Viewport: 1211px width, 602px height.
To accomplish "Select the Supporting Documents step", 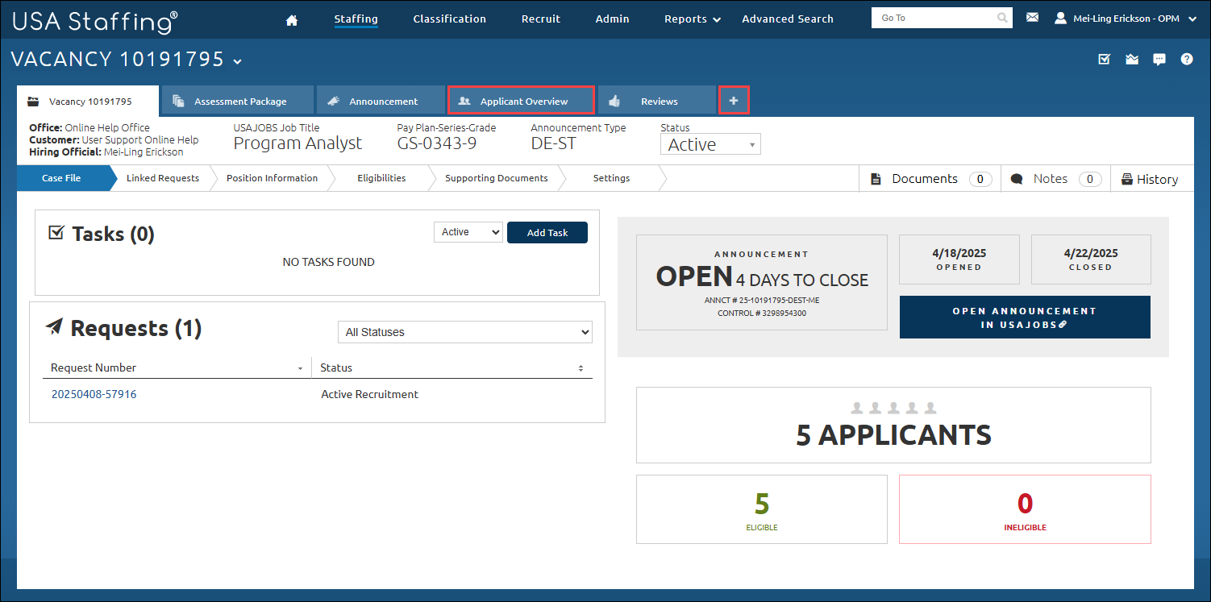I will (x=496, y=178).
